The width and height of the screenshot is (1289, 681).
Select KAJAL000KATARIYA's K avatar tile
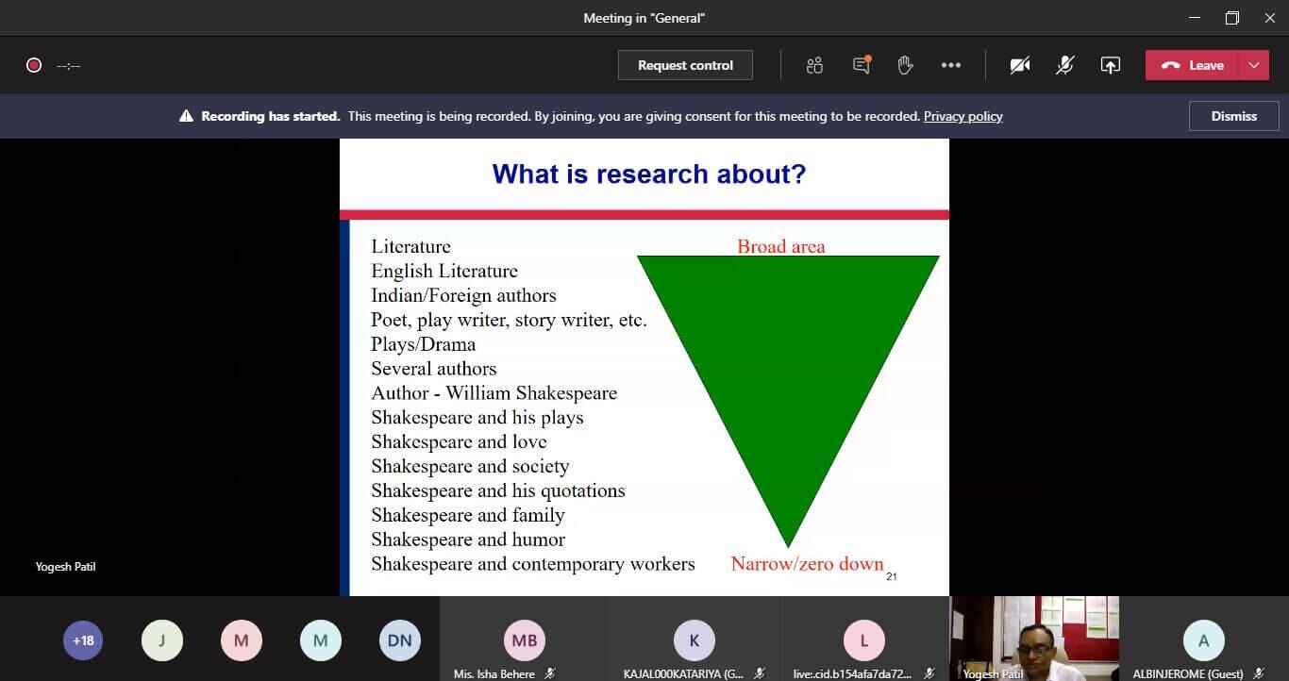click(x=695, y=640)
